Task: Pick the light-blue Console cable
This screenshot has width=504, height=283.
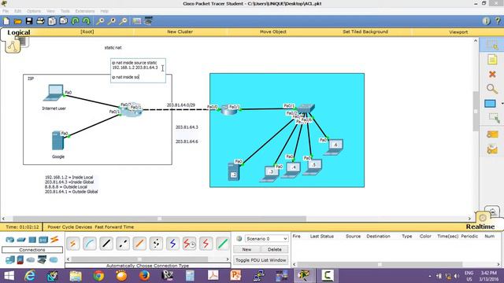Action: click(90, 244)
